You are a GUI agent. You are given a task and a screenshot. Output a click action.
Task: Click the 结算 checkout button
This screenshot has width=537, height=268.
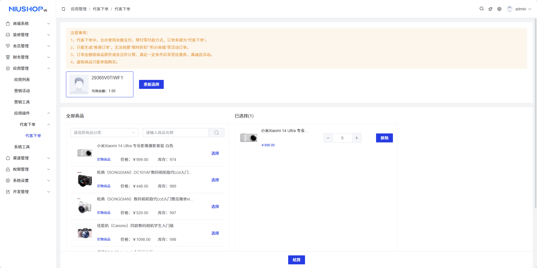[x=296, y=260]
